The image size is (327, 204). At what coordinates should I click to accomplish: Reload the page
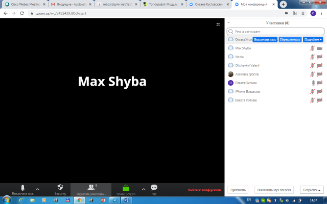tap(22, 13)
